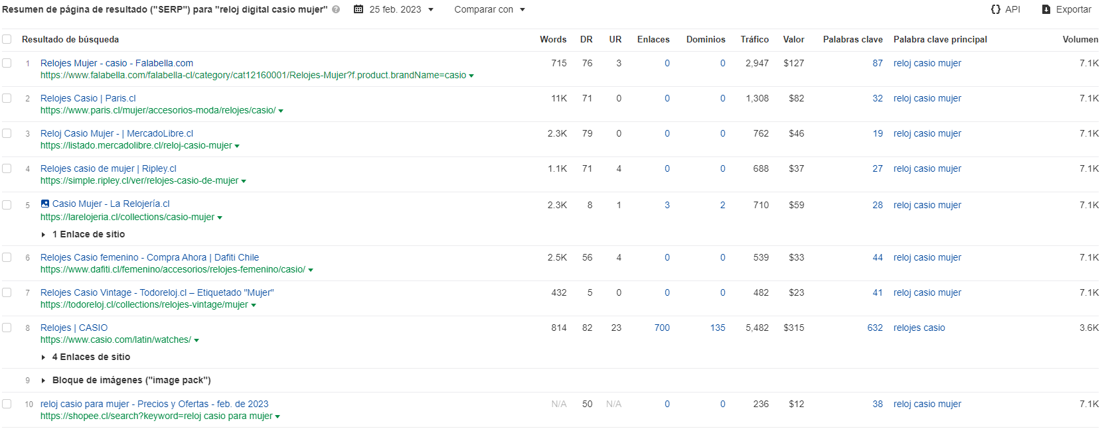Click the relojes casio keyword link
The width and height of the screenshot is (1108, 429).
(919, 328)
